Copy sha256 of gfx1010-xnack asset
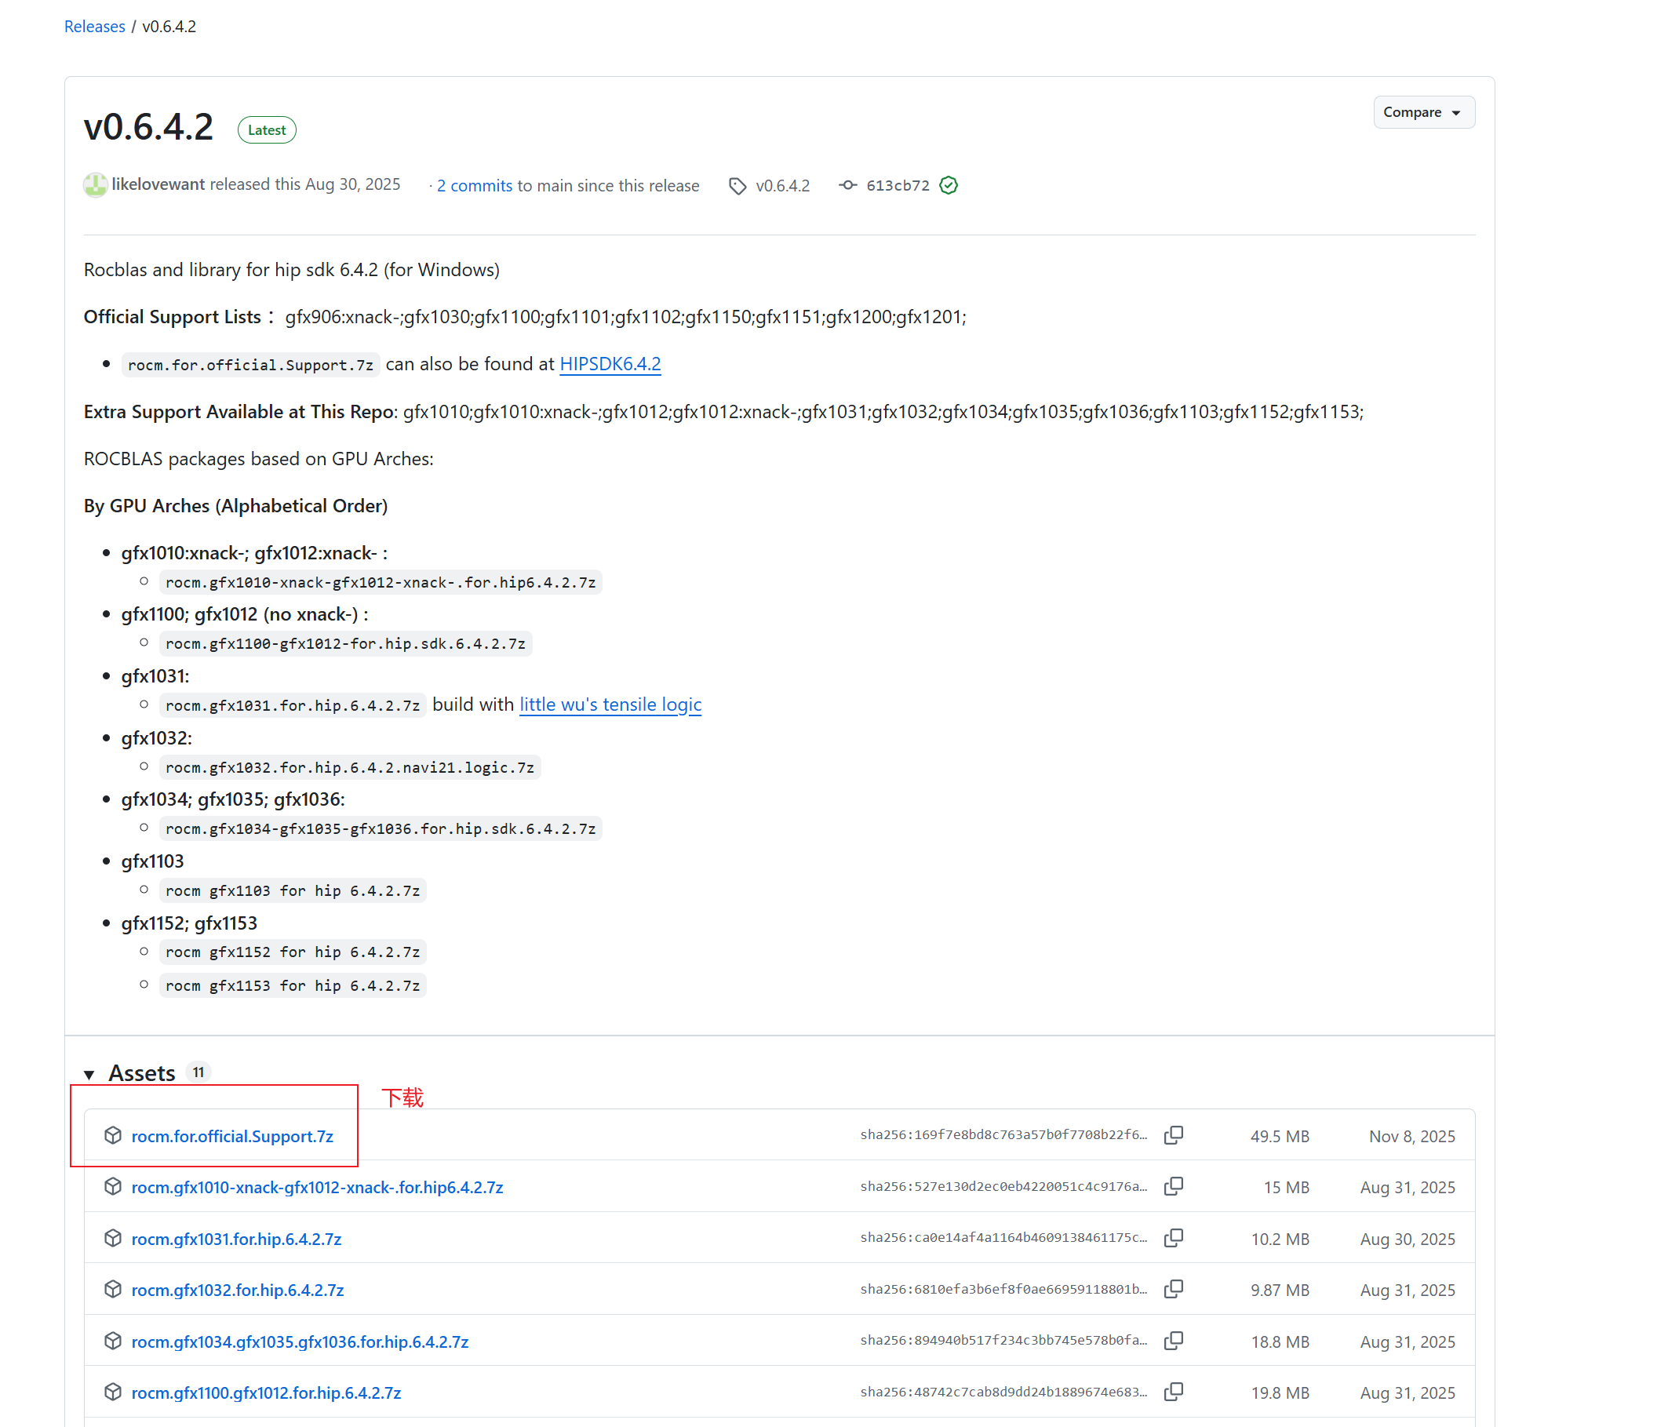1668x1427 pixels. point(1173,1186)
